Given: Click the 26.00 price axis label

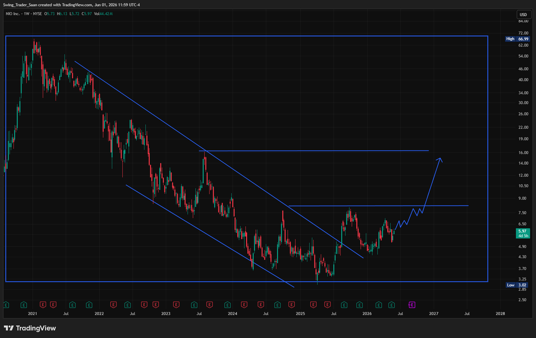Looking at the screenshot, I should click(x=523, y=114).
